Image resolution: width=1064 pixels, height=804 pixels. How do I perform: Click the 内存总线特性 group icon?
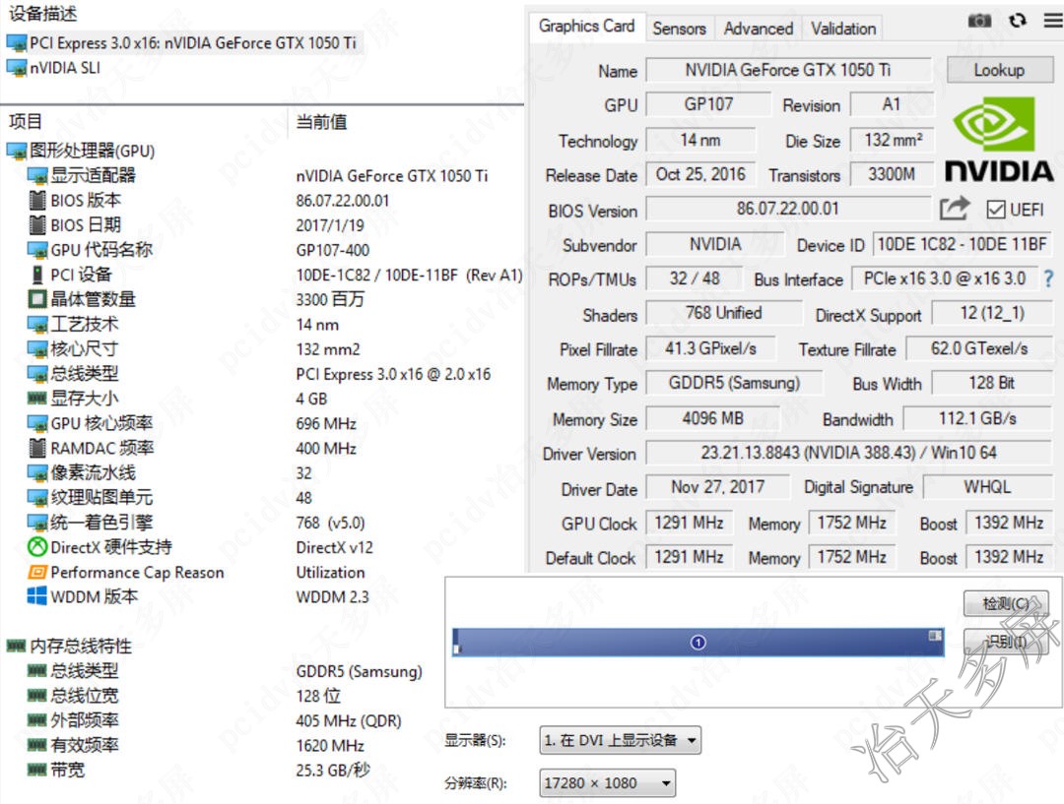click(x=17, y=646)
